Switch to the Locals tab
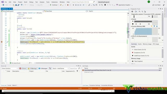The width and height of the screenshot is (167, 94). pos(9,85)
